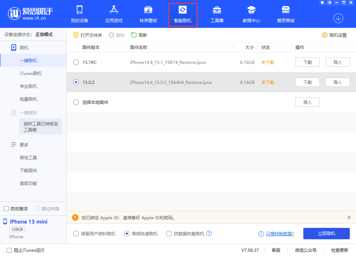Select the 15.0.2 firmware radio button
The width and height of the screenshot is (356, 256).
76,82
